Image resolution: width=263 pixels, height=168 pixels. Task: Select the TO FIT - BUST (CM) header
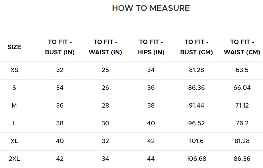pos(196,47)
